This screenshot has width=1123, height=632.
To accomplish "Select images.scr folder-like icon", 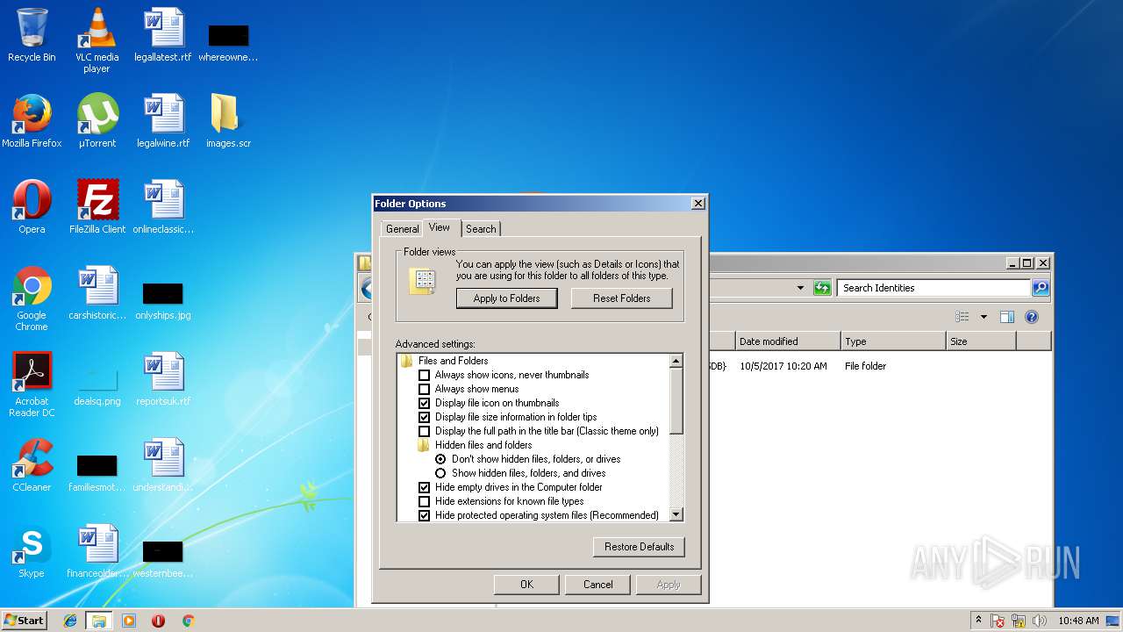I will click(x=228, y=121).
